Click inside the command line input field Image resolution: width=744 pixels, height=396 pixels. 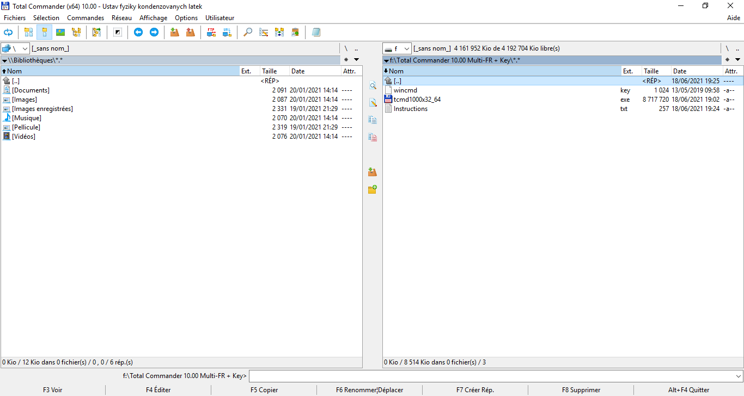point(491,376)
